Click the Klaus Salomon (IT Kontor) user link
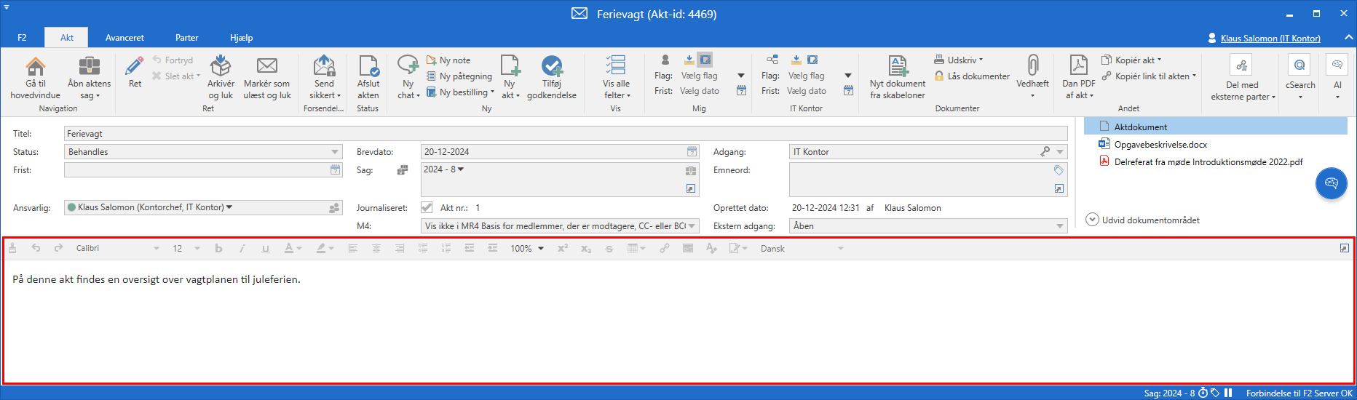Viewport: 1357px width, 400px height. pyautogui.click(x=1270, y=39)
